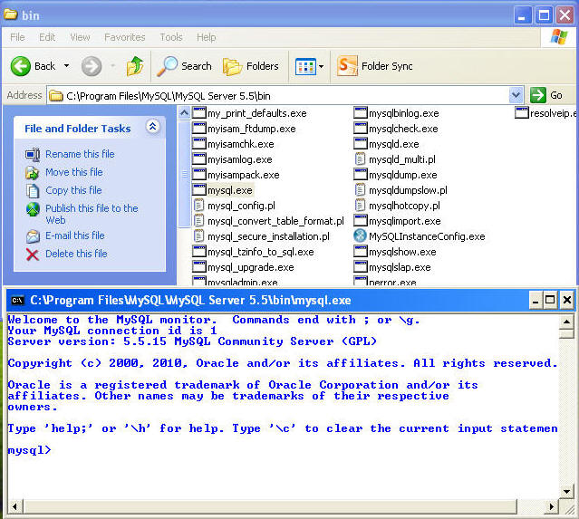The image size is (579, 519).
Task: Select the mysqld.exe file icon
Action: coord(361,144)
